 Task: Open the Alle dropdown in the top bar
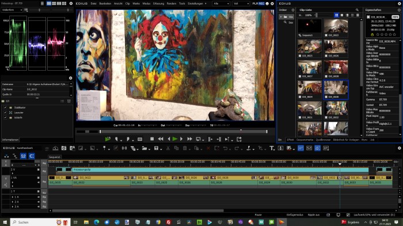[x=220, y=3]
